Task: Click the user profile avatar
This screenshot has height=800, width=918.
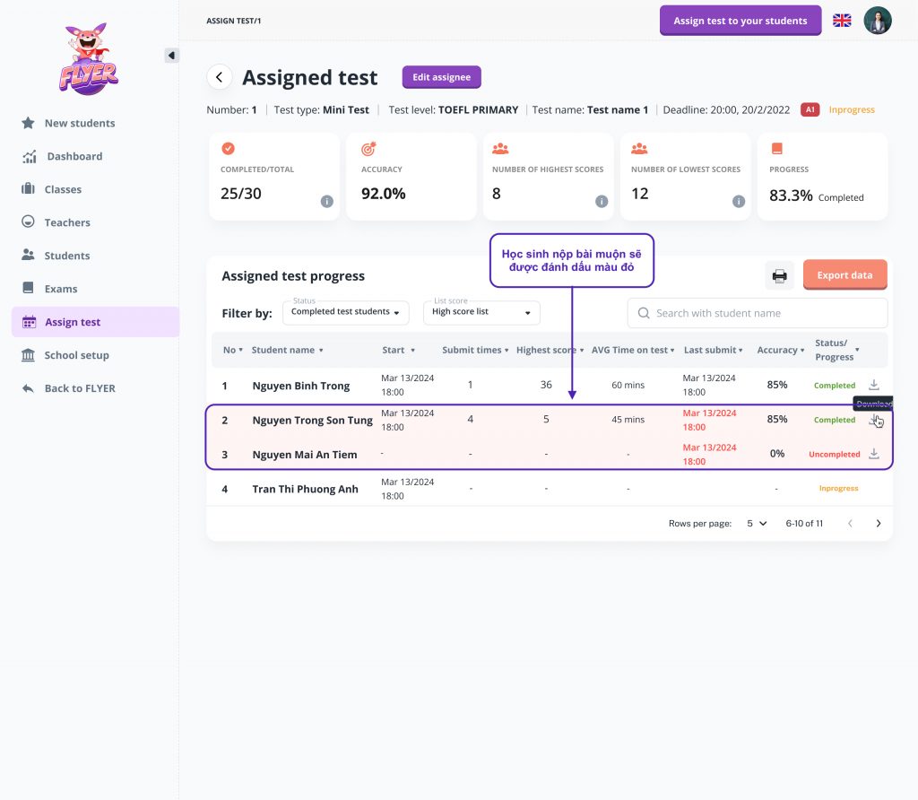Action: pyautogui.click(x=878, y=21)
